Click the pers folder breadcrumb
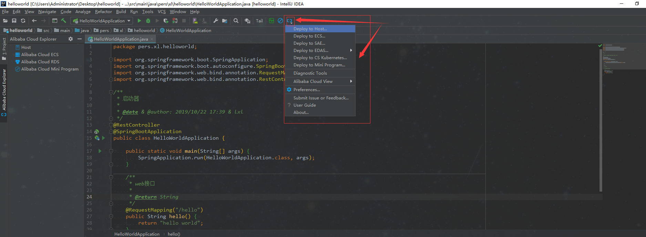Image resolution: width=646 pixels, height=237 pixels. pyautogui.click(x=101, y=30)
